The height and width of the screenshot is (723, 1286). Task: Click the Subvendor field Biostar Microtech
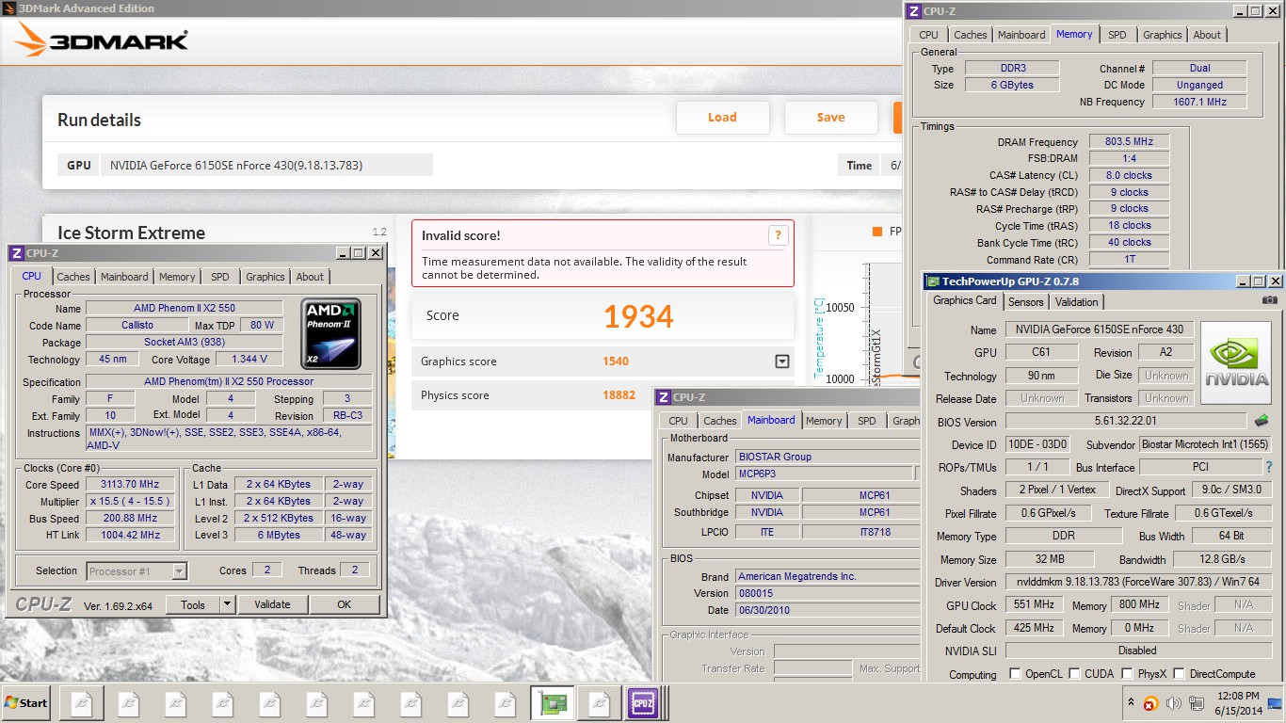click(x=1205, y=444)
